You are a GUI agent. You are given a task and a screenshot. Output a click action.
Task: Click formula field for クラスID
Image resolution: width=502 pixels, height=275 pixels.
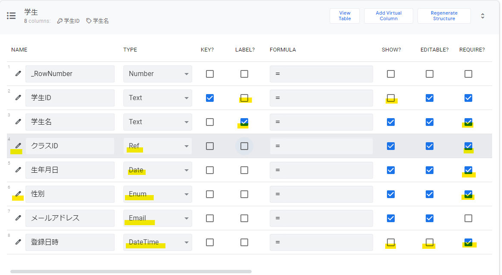321,146
